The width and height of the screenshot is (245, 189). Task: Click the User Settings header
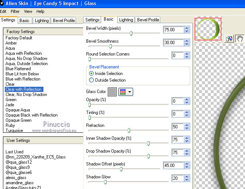(43, 140)
